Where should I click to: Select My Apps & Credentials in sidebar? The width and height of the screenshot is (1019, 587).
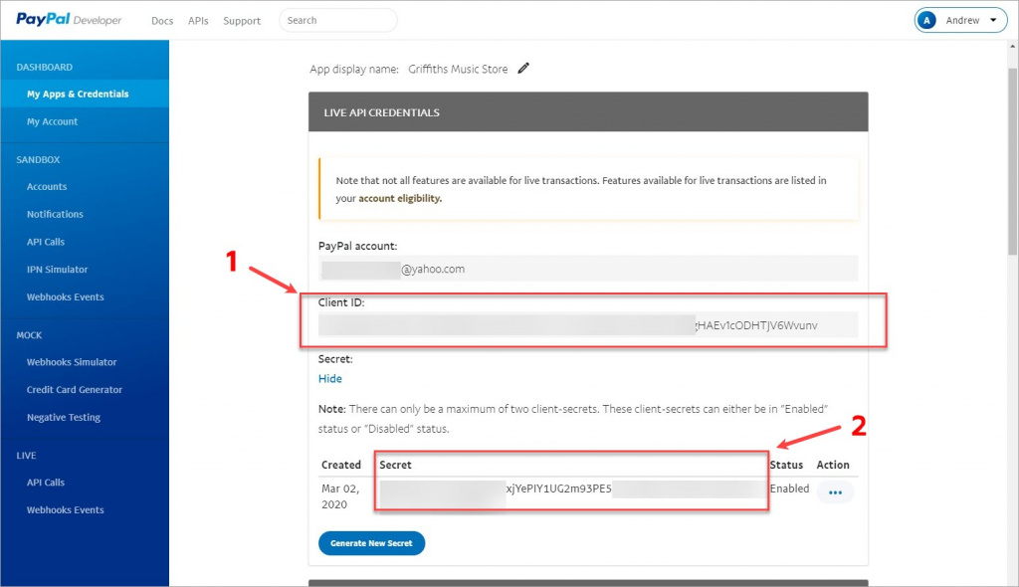85,94
